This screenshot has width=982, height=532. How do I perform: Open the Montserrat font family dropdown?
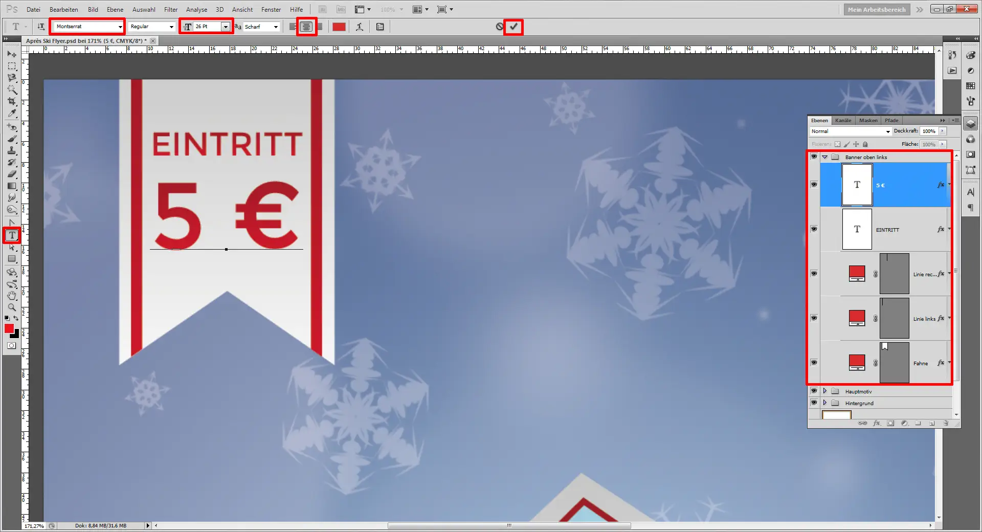(x=119, y=26)
